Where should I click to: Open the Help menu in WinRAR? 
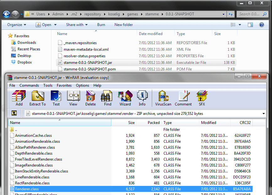click(97, 85)
